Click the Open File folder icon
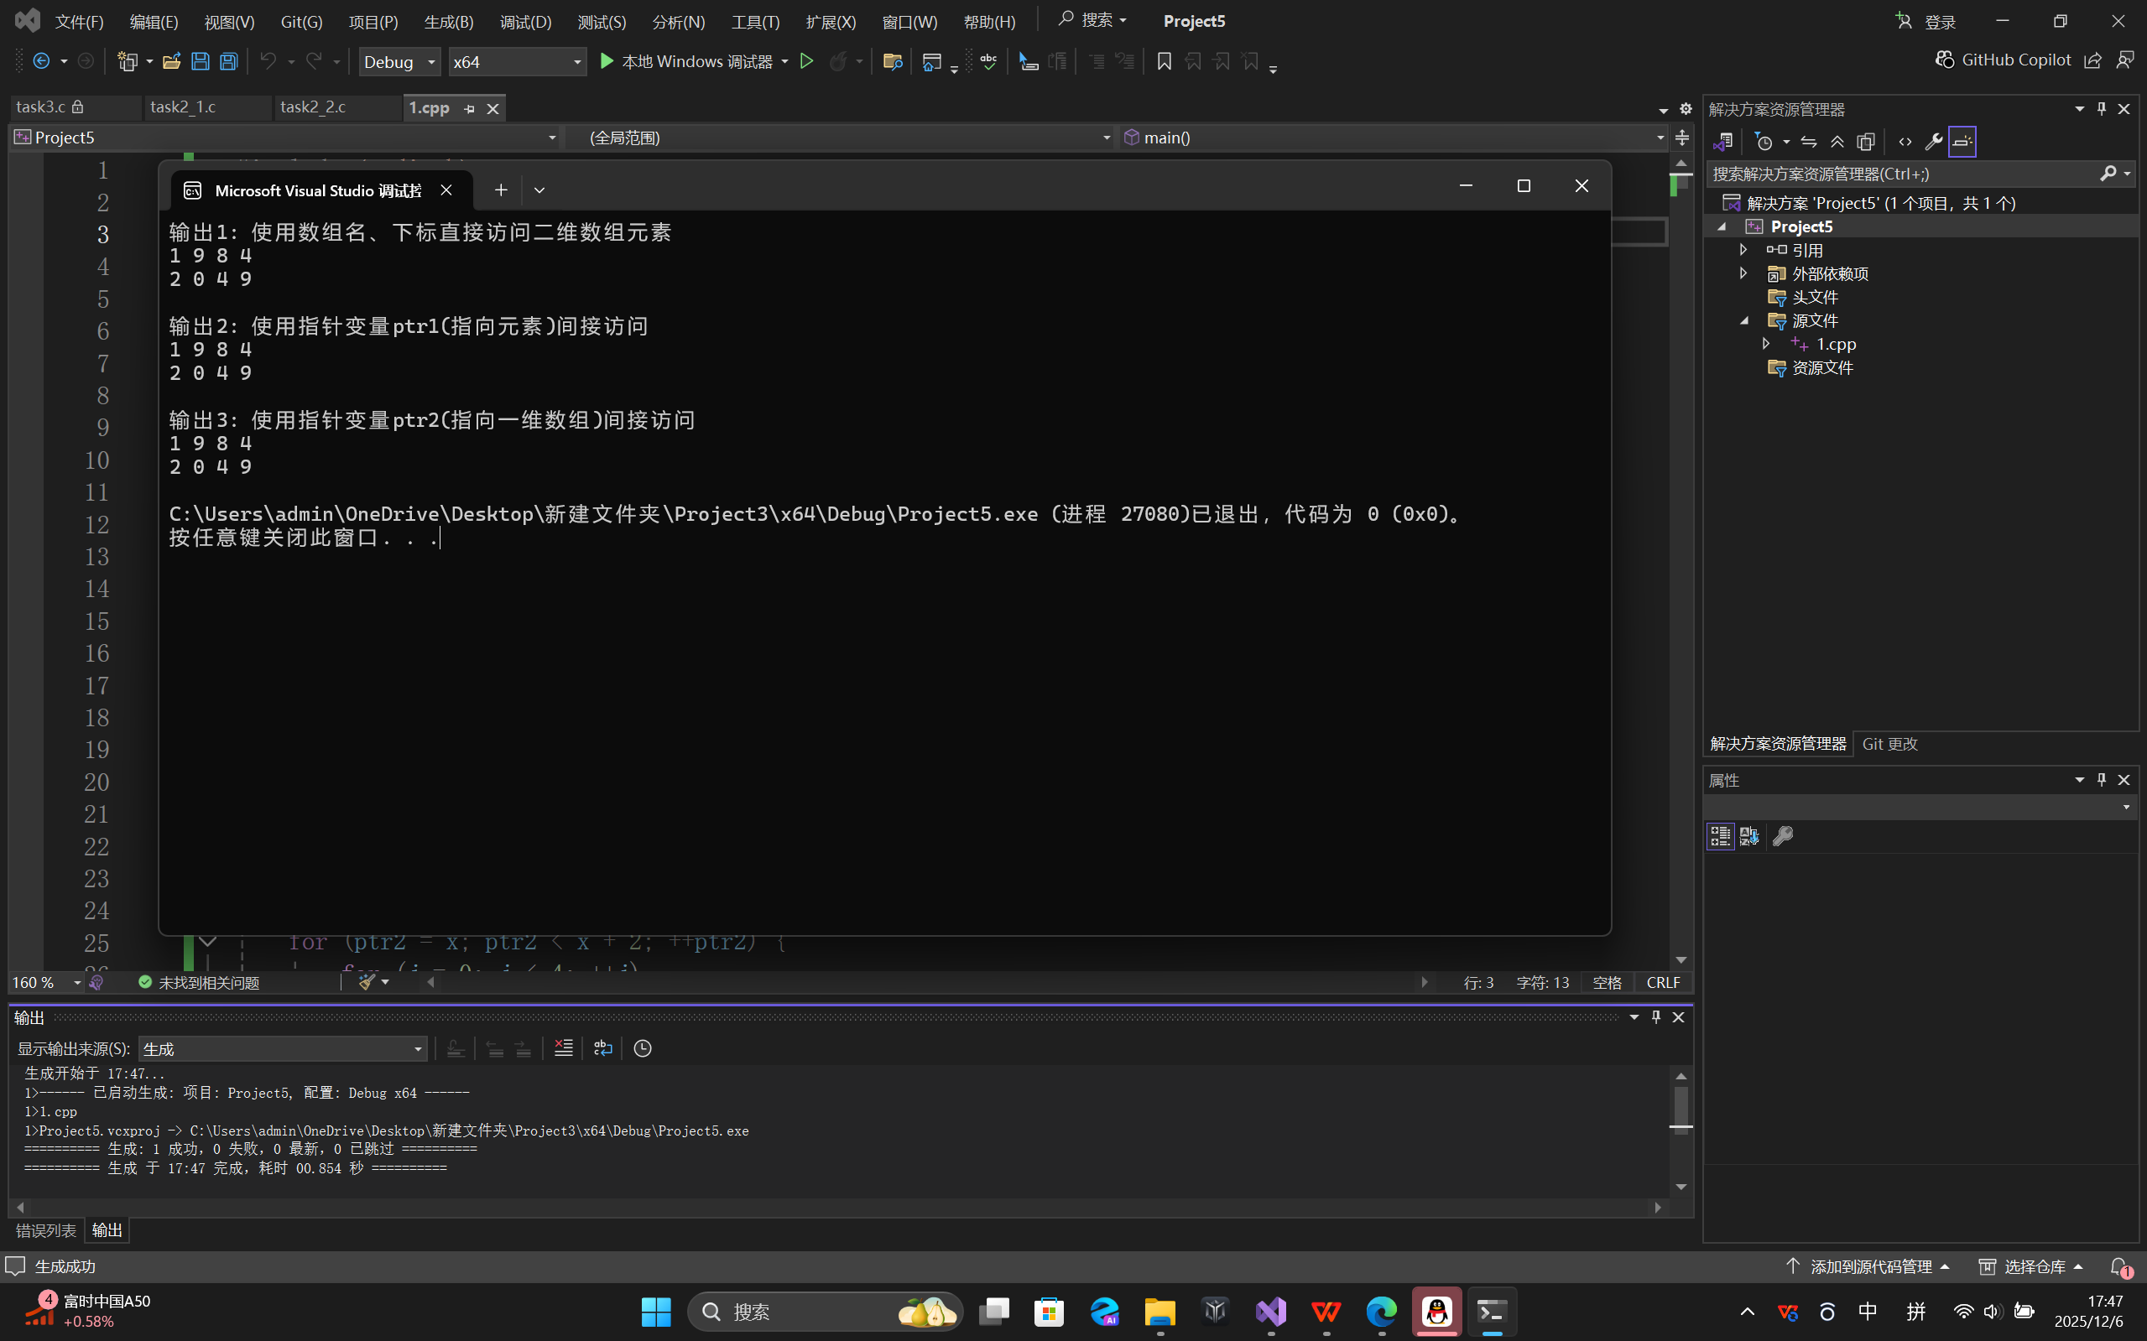 coord(171,61)
